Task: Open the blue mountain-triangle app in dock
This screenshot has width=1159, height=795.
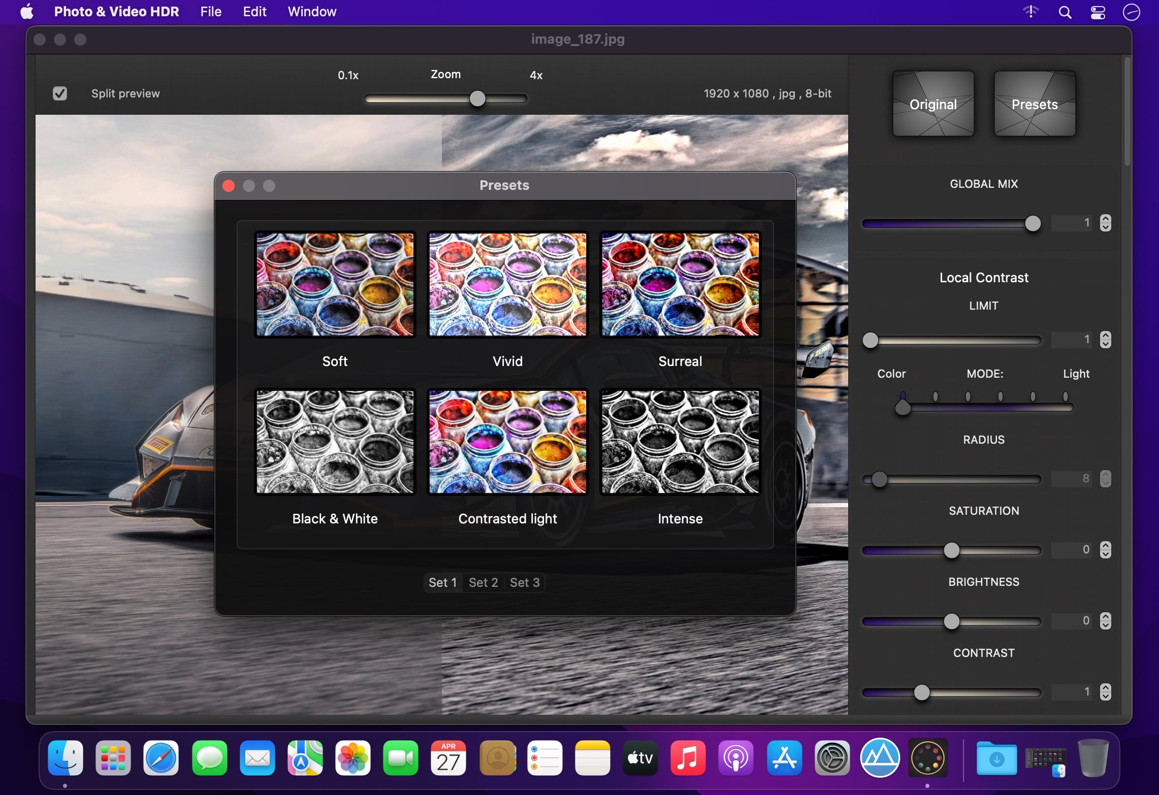Action: [x=880, y=758]
